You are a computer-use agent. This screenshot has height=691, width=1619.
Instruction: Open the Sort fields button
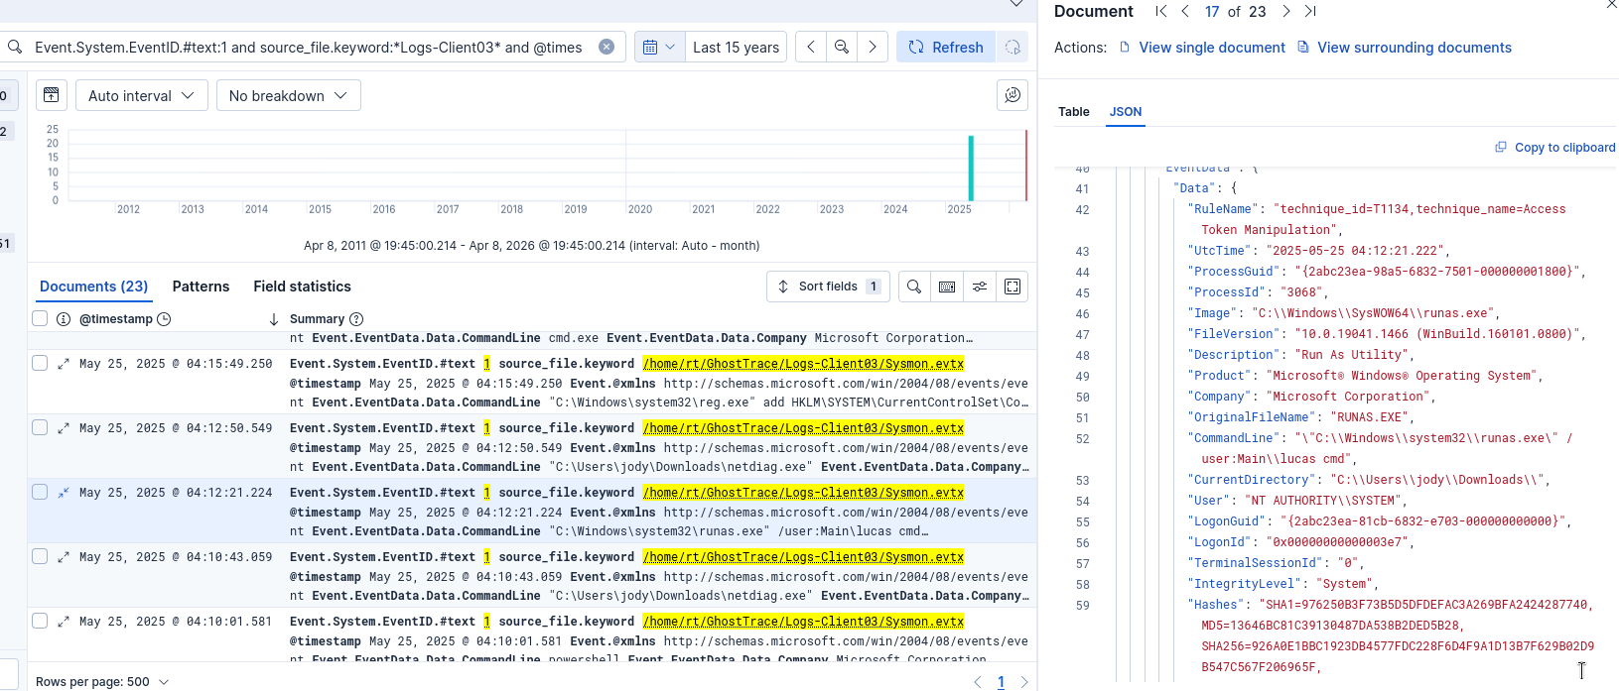tap(828, 287)
